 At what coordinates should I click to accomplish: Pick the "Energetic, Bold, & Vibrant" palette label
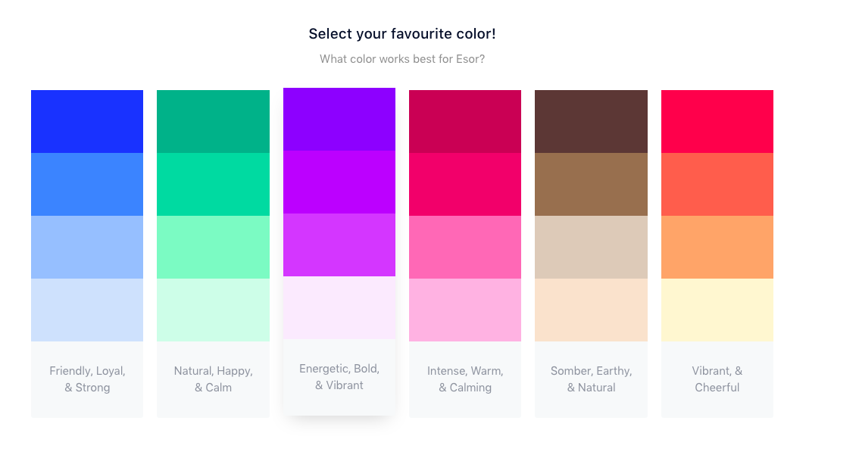coord(339,377)
